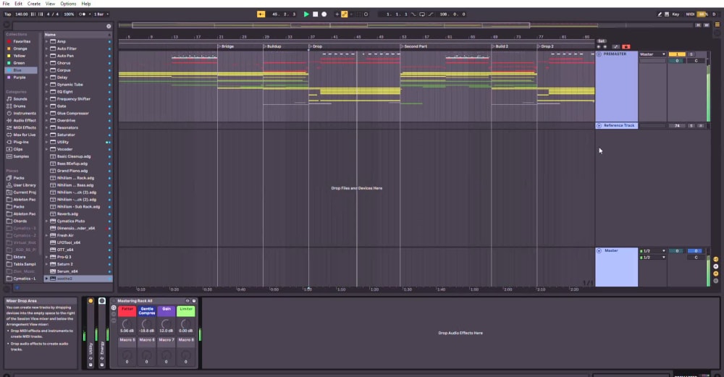Image resolution: width=724 pixels, height=377 pixels.
Task: Toggle the yellow Follow playback button
Action: point(261,14)
